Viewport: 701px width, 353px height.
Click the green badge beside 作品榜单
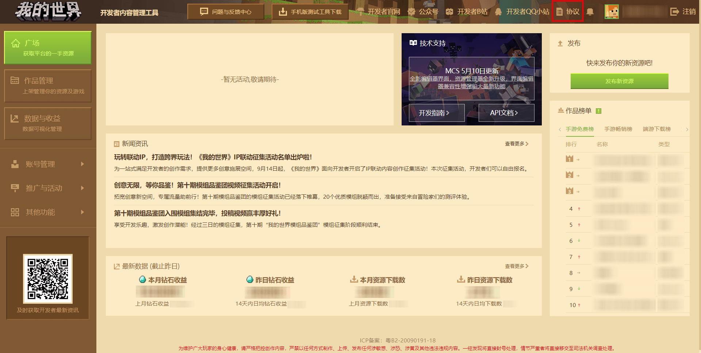[x=598, y=111]
